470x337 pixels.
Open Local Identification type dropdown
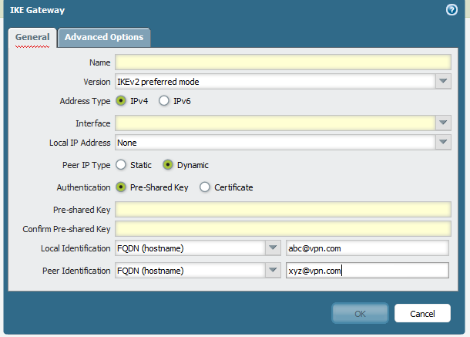pos(273,248)
